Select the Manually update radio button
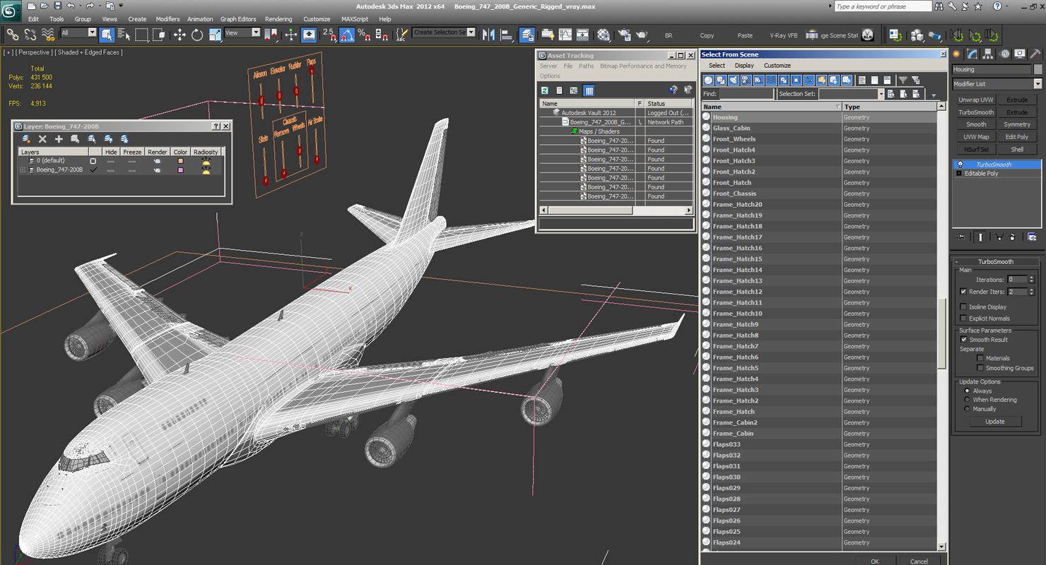The image size is (1046, 565). coord(967,409)
